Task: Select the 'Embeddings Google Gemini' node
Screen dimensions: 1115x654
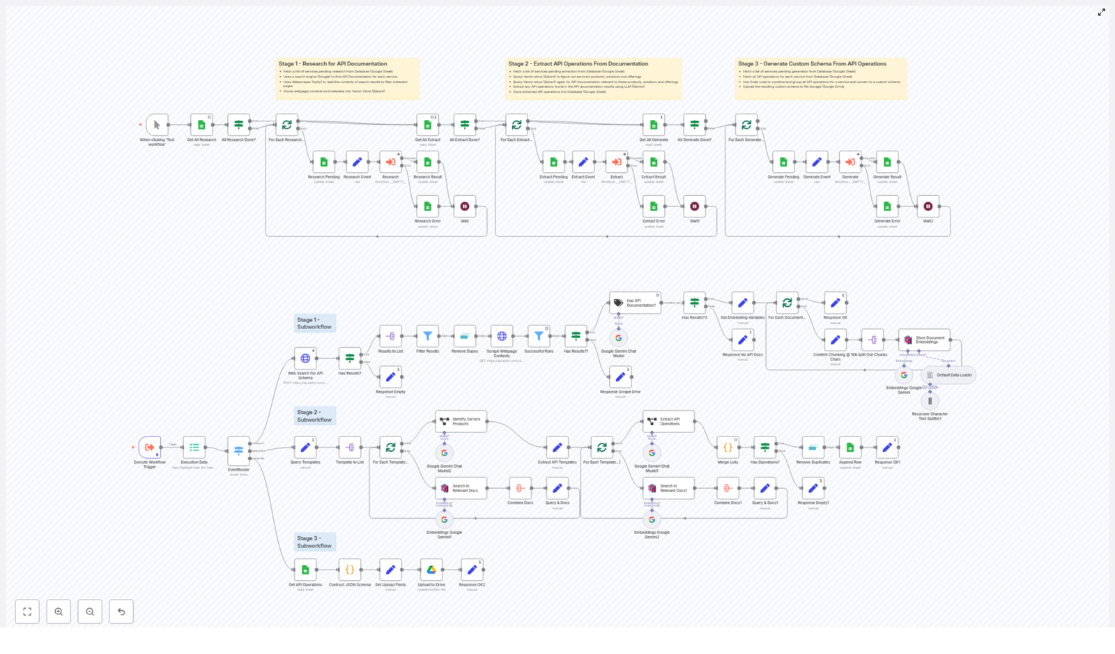Action: 904,375
